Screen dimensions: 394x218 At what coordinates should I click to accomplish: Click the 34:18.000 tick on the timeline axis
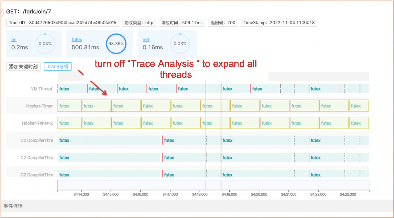tap(200, 194)
